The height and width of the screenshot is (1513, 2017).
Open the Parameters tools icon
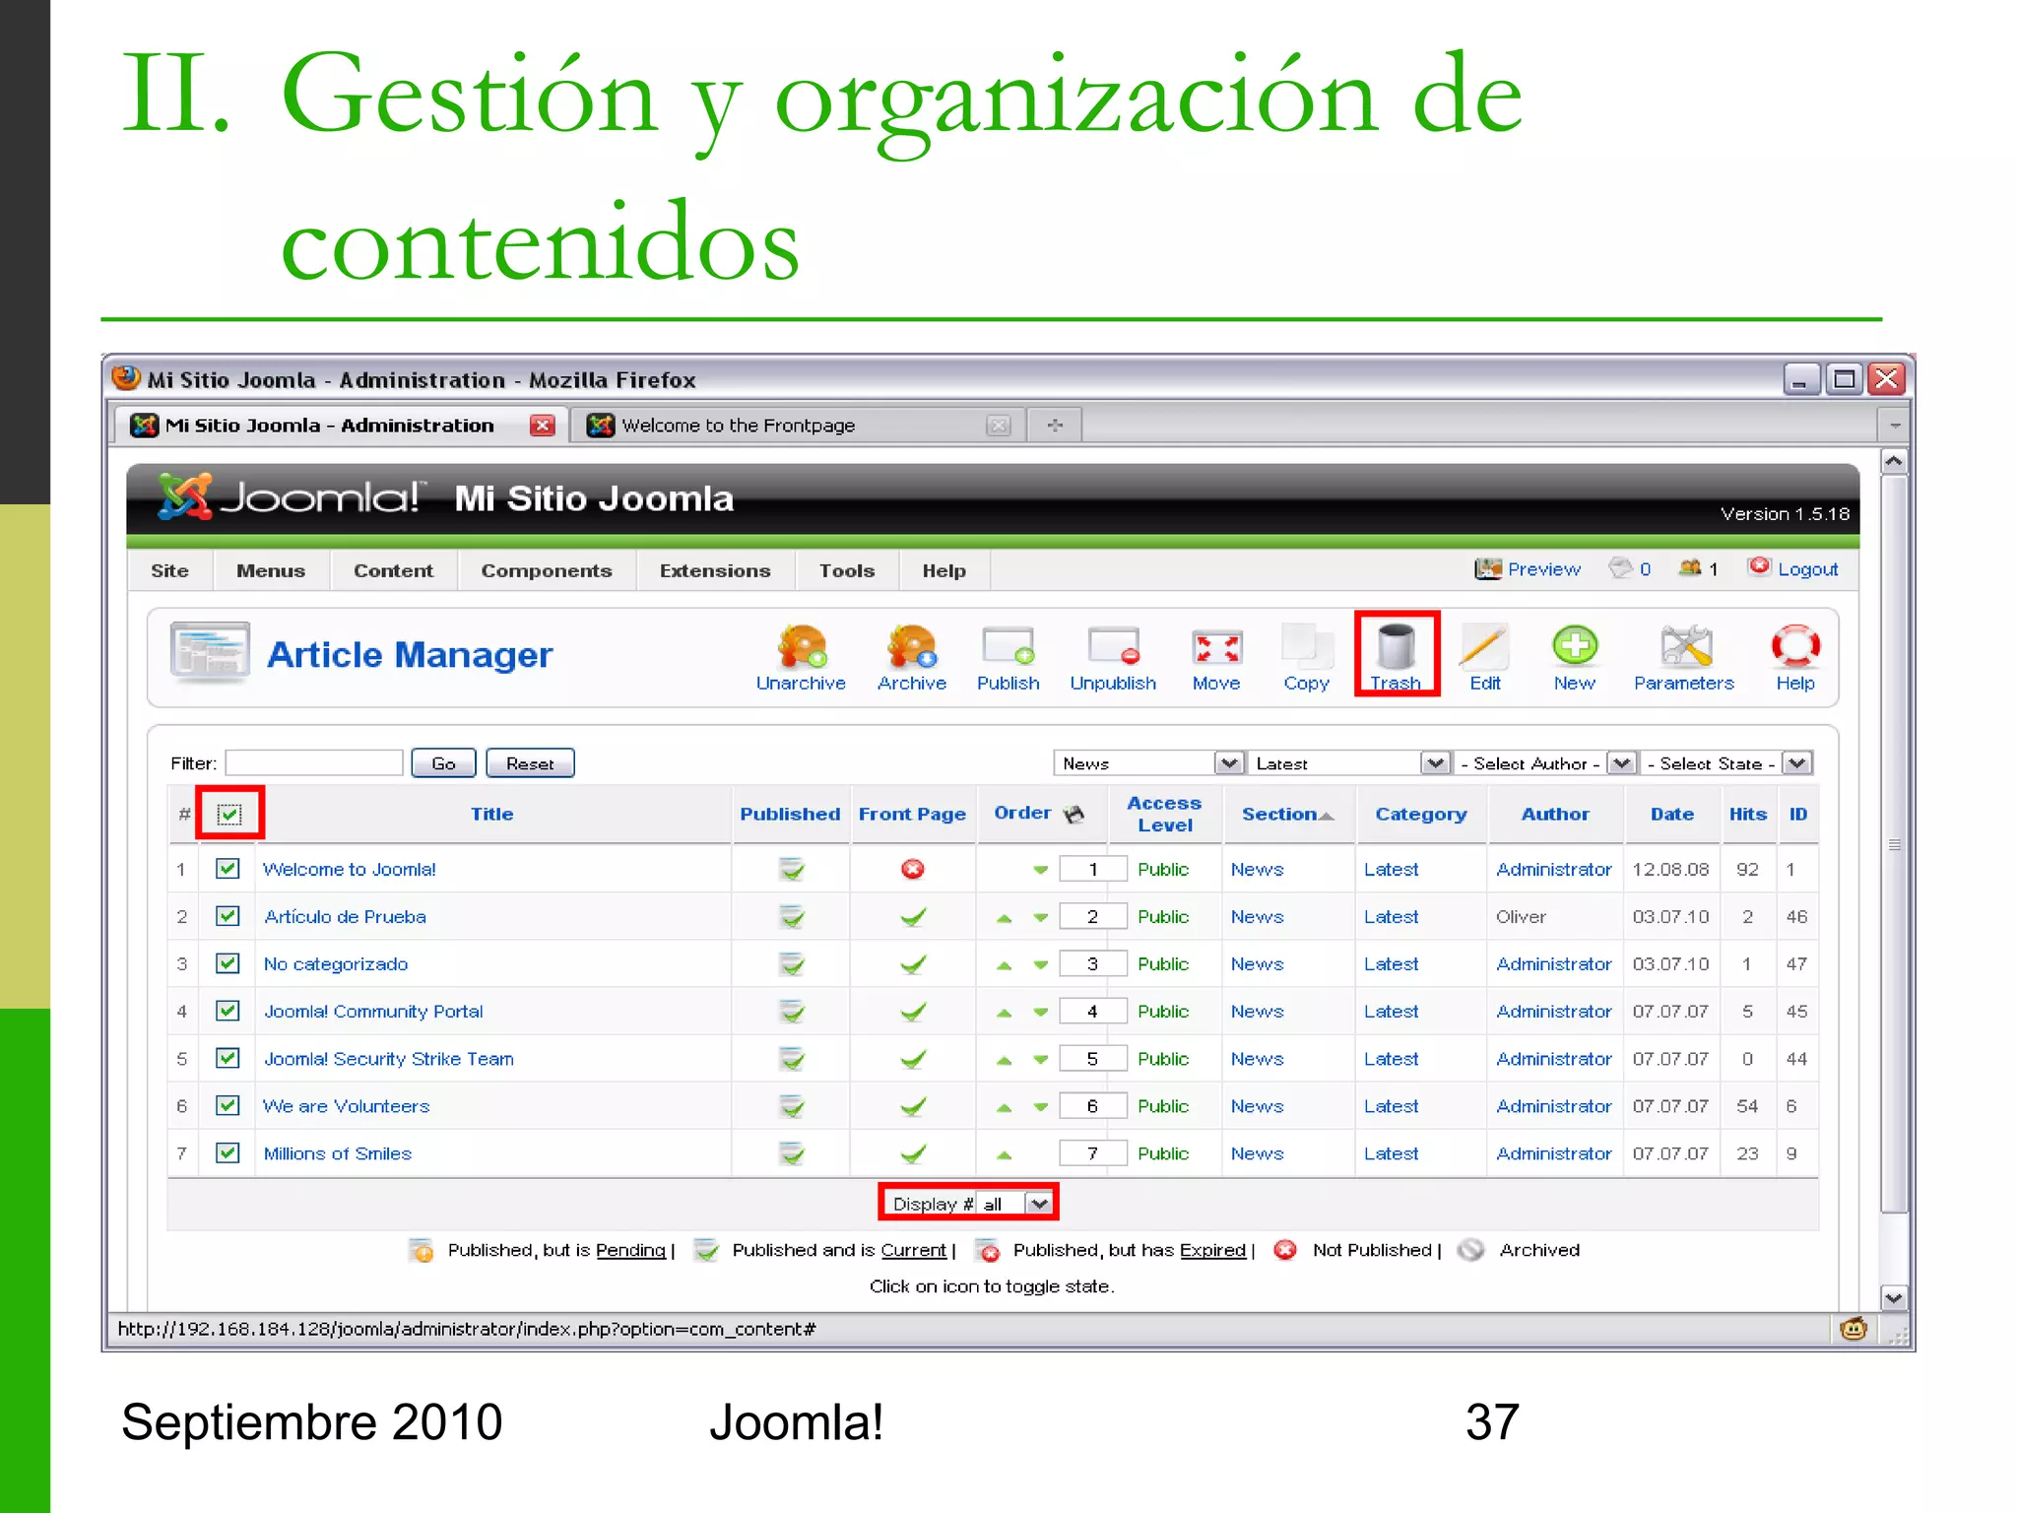pyautogui.click(x=1684, y=657)
